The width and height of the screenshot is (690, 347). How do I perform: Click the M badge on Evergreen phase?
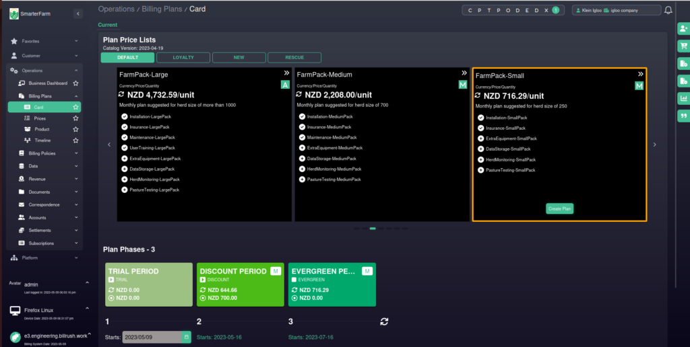(367, 271)
